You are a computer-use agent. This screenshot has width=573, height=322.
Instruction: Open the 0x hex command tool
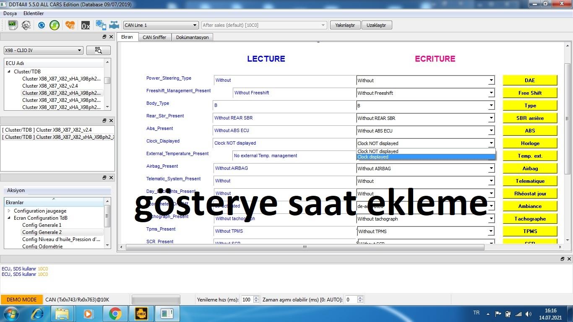point(86,26)
